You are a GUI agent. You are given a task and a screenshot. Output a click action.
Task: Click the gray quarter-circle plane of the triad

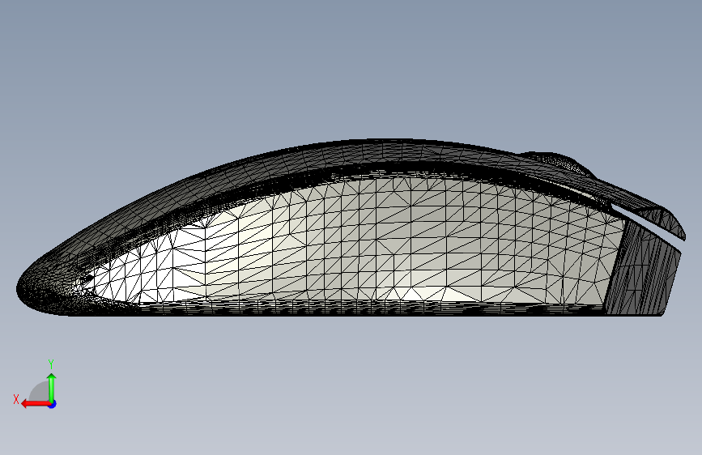click(x=40, y=391)
